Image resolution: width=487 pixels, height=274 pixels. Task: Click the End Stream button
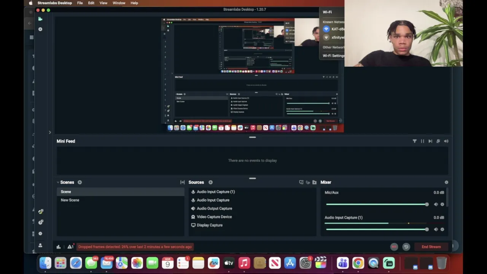coord(431,247)
